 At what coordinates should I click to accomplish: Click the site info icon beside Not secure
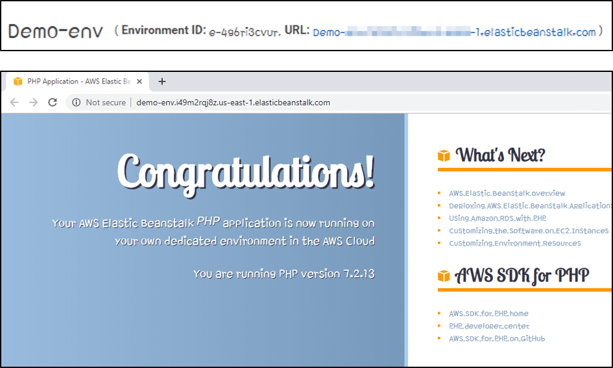pos(77,102)
